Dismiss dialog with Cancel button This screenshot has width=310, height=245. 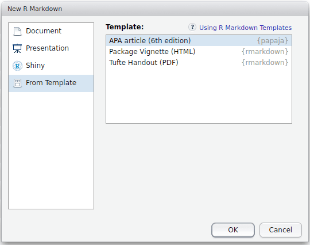pyautogui.click(x=281, y=230)
